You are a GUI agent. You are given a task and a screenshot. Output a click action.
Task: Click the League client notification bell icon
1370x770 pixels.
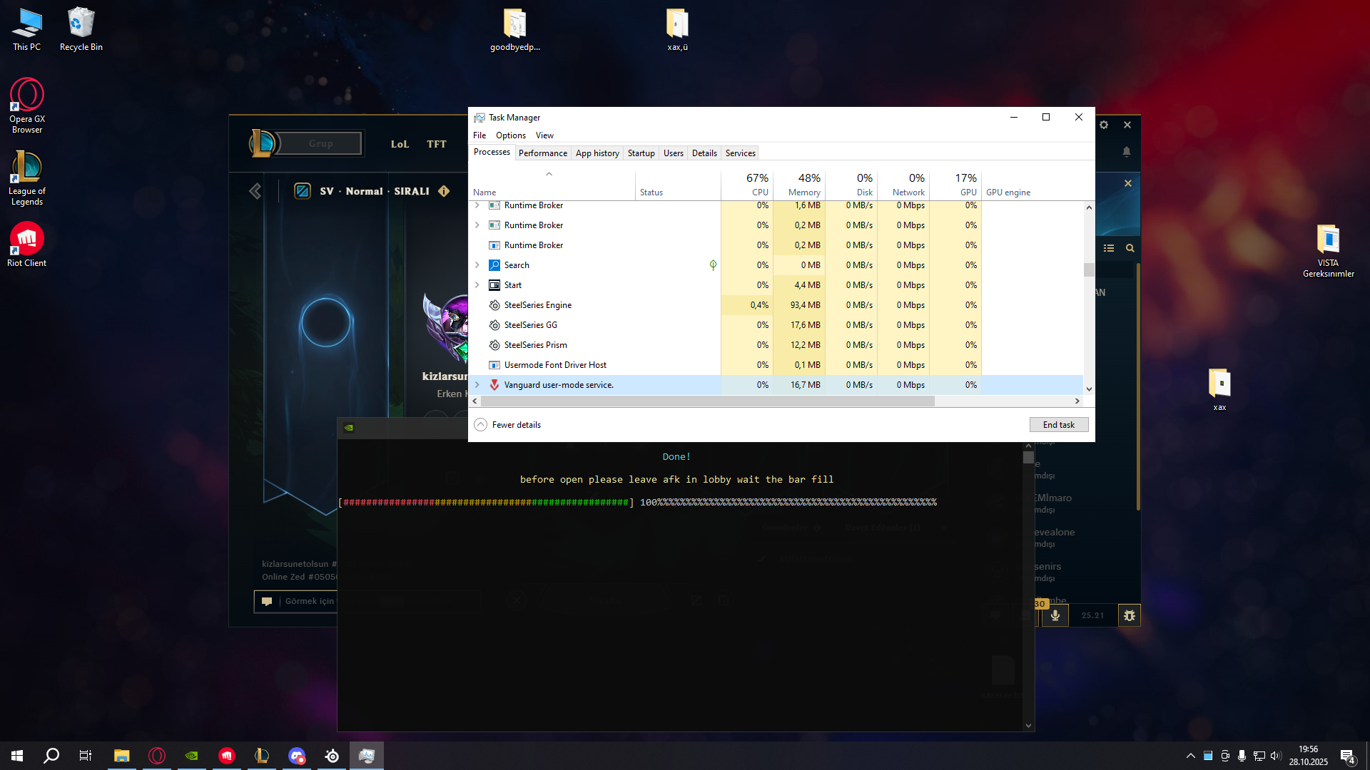[1127, 152]
